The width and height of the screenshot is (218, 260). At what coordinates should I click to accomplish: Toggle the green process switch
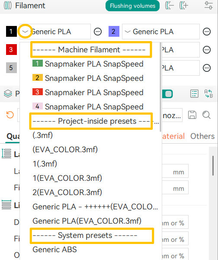tap(167, 94)
